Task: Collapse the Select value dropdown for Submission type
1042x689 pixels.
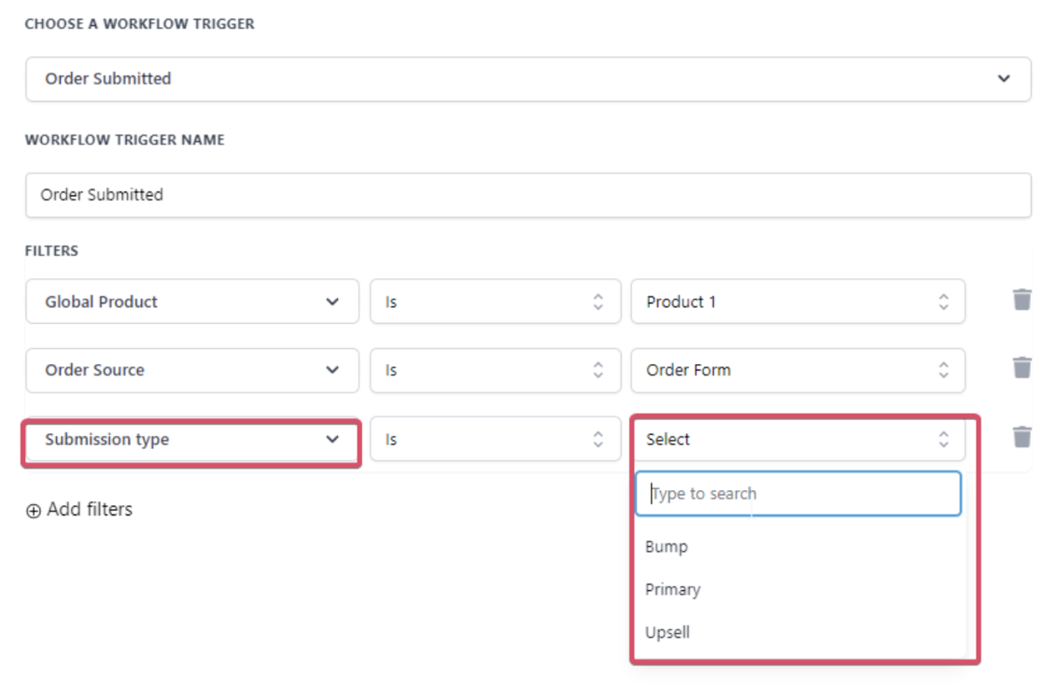Action: tap(797, 439)
